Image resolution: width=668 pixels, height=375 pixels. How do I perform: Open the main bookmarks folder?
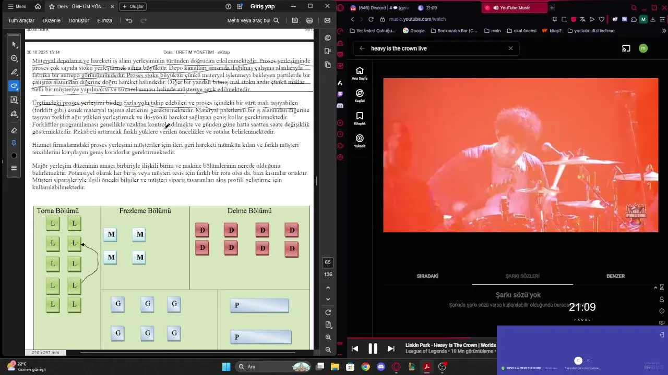[x=492, y=31]
